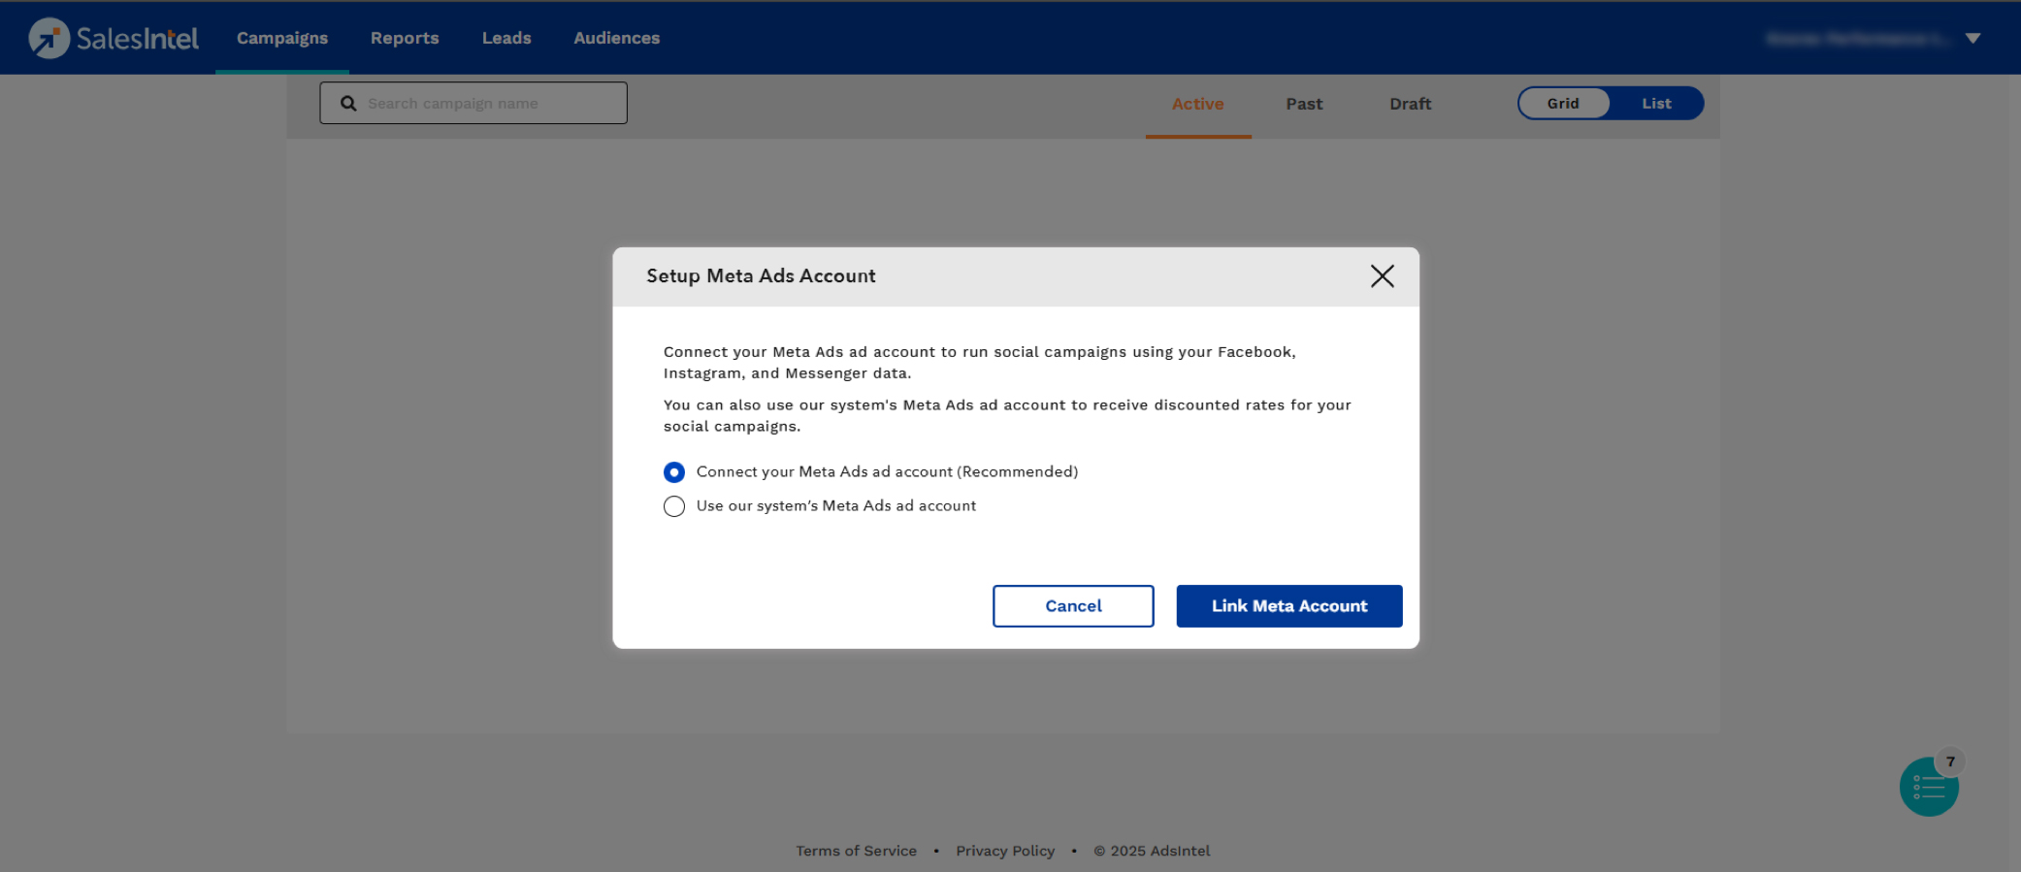Click the notification badge showing 7
Viewport: 2021px width, 872px height.
click(1950, 761)
